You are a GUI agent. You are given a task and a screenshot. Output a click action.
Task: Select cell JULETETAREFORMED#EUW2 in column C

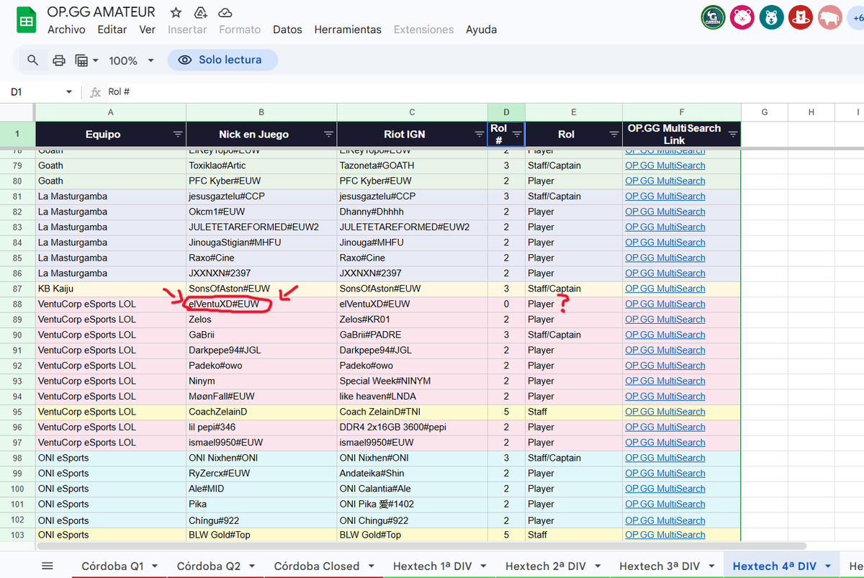[412, 227]
